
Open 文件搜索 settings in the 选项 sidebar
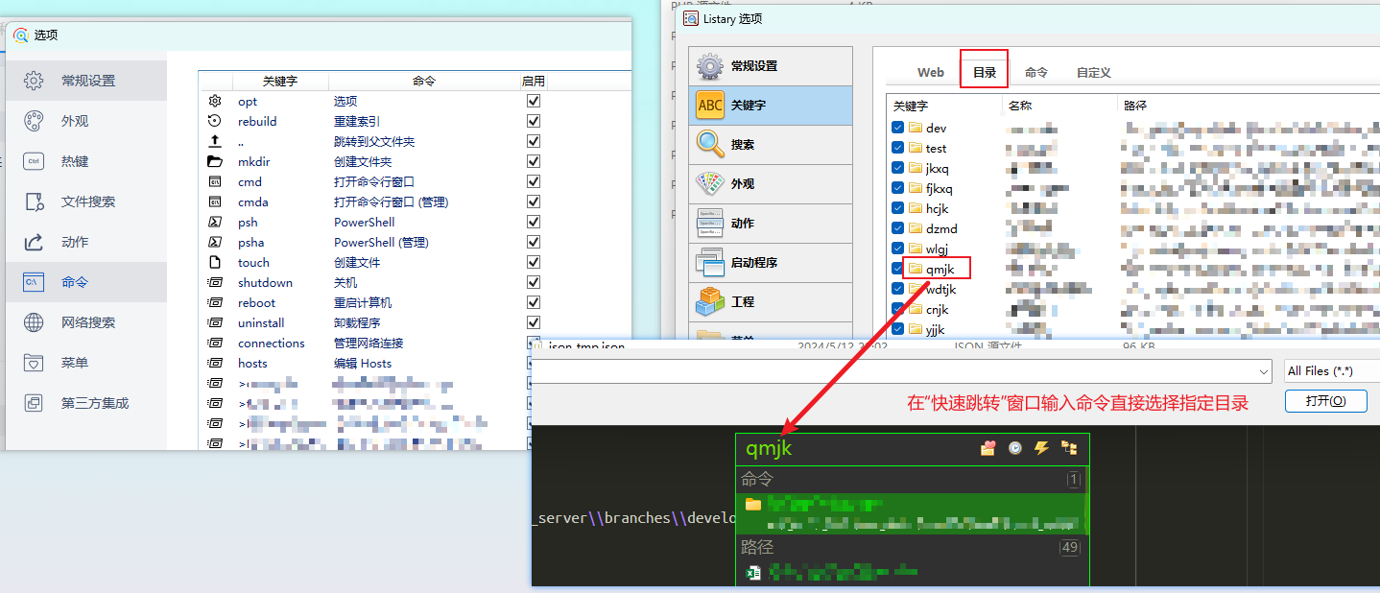pos(86,202)
